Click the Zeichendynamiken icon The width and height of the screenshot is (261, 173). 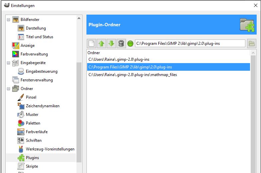point(21,106)
